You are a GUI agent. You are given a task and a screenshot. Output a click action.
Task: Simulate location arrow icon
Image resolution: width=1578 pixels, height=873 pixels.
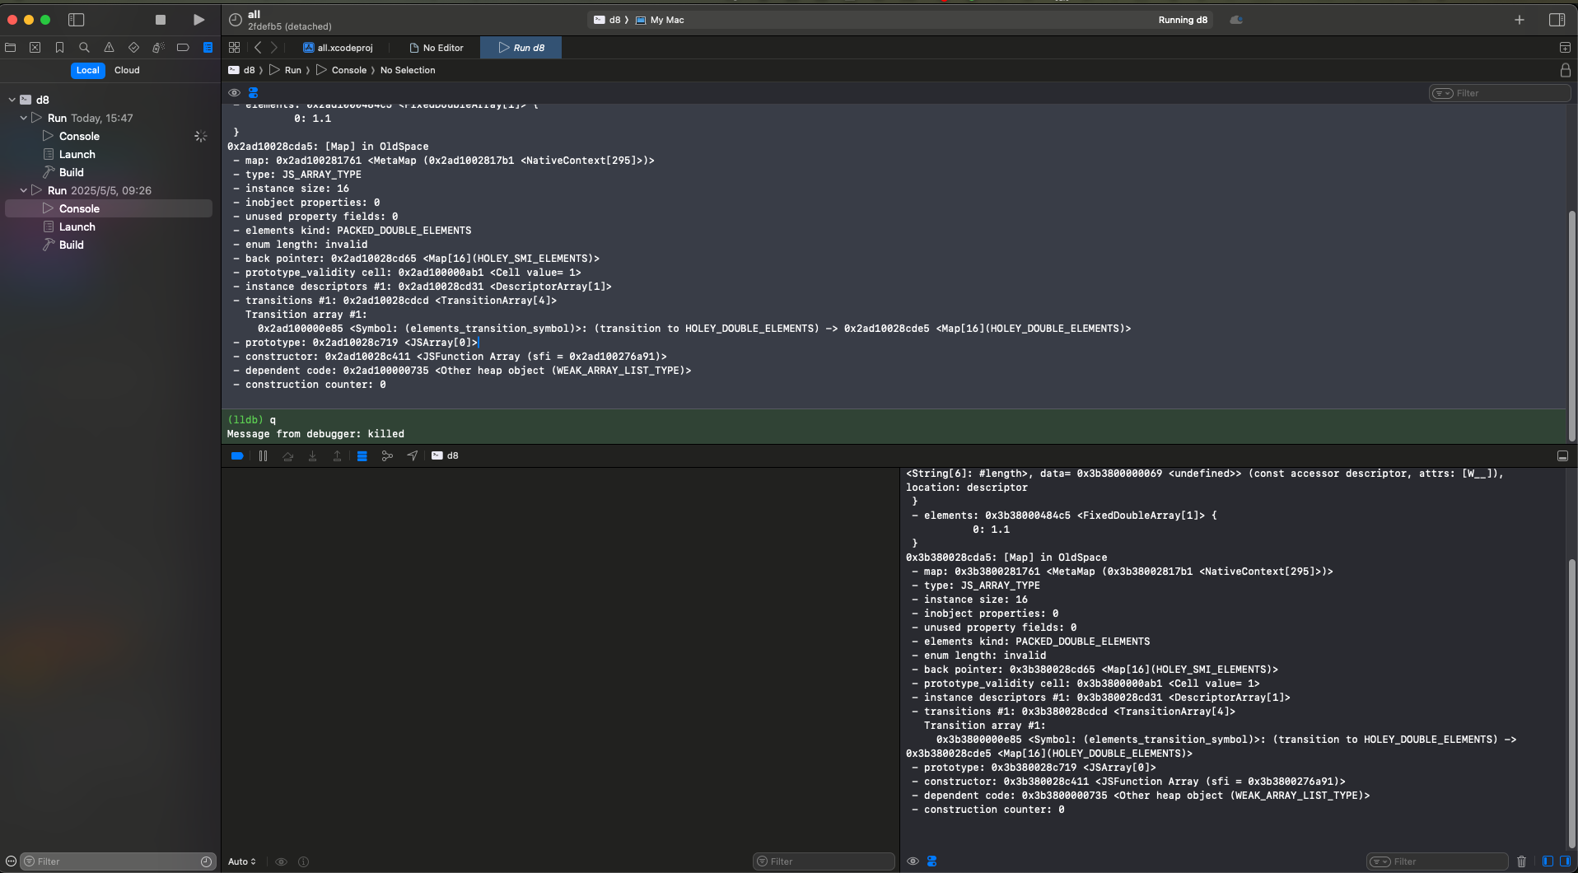click(x=412, y=455)
